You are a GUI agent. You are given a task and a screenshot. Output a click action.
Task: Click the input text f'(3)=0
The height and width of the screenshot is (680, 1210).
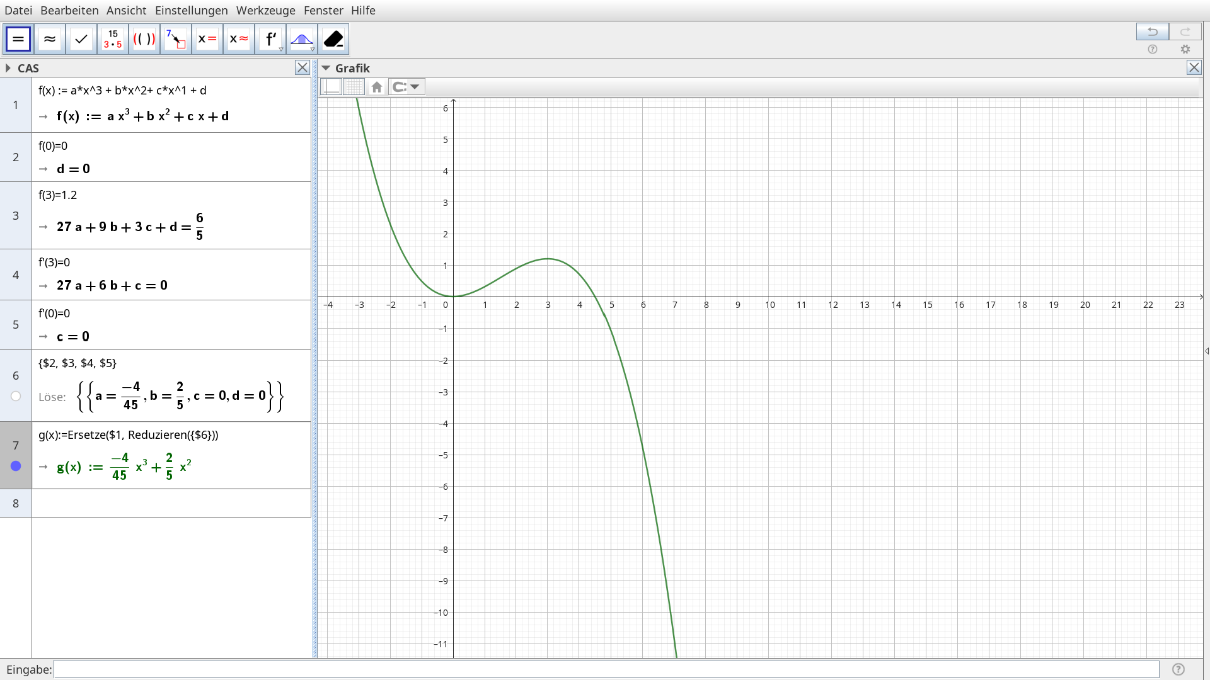point(54,263)
